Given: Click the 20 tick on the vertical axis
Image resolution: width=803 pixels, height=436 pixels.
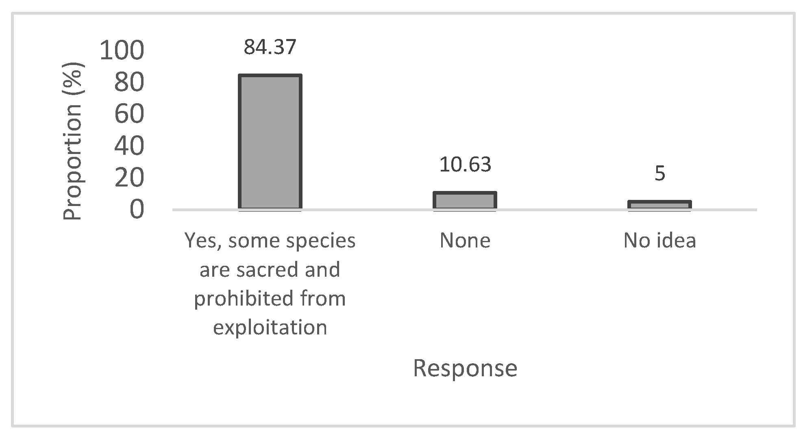Looking at the screenshot, I should tap(129, 178).
